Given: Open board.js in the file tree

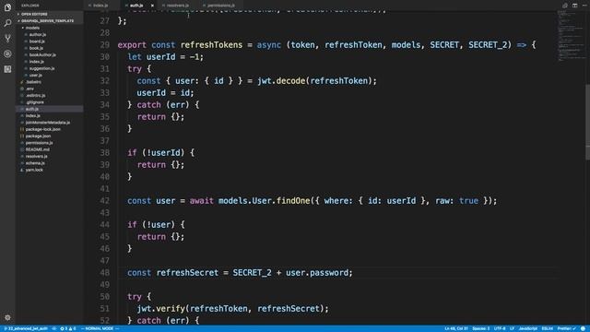Looking at the screenshot, I should [37, 41].
